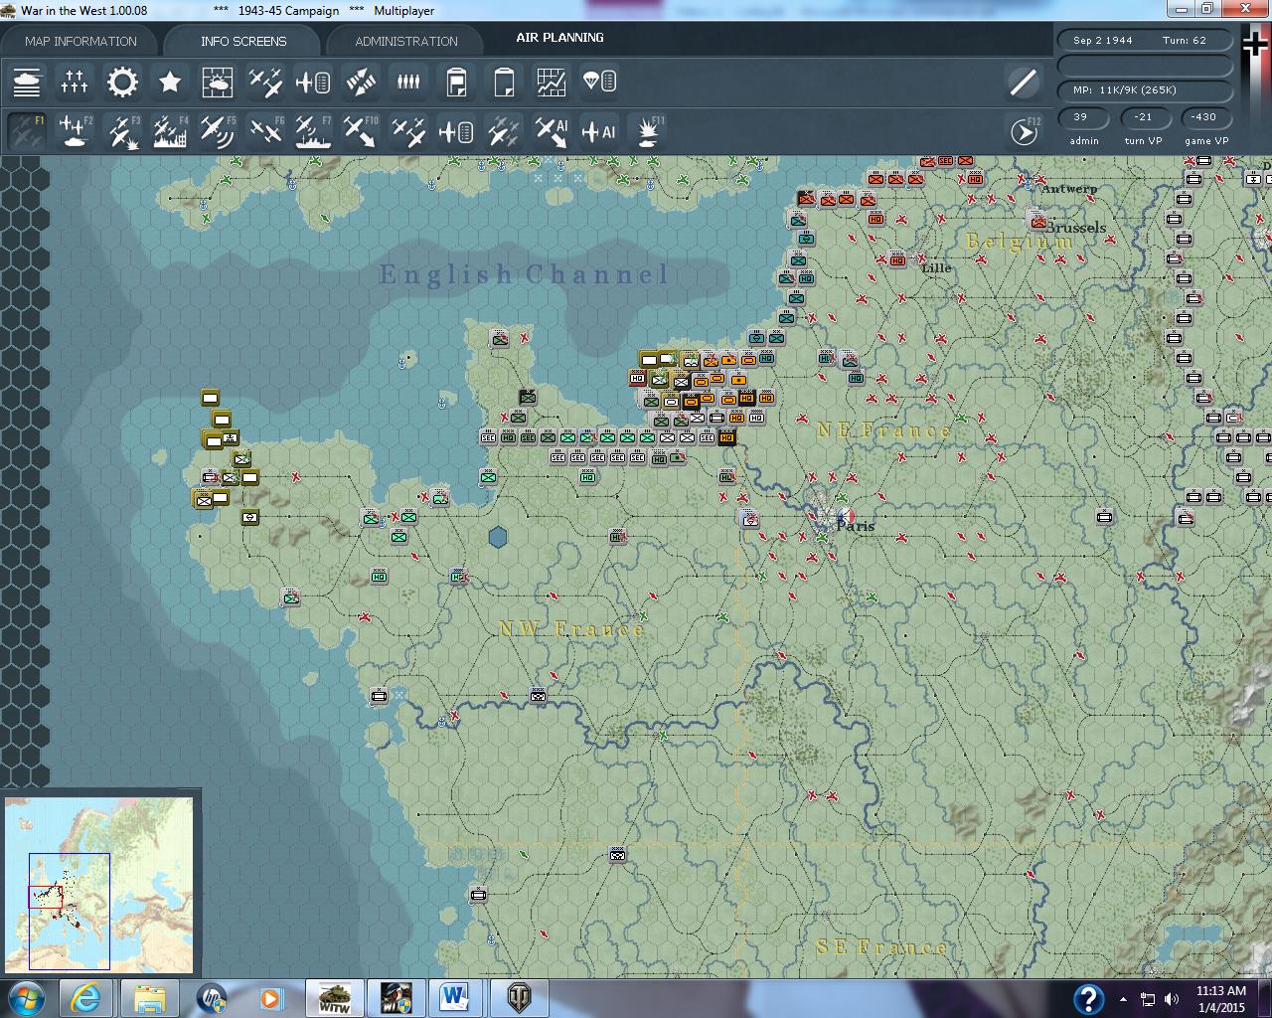Click the aircraft AI icon

[x=599, y=131]
